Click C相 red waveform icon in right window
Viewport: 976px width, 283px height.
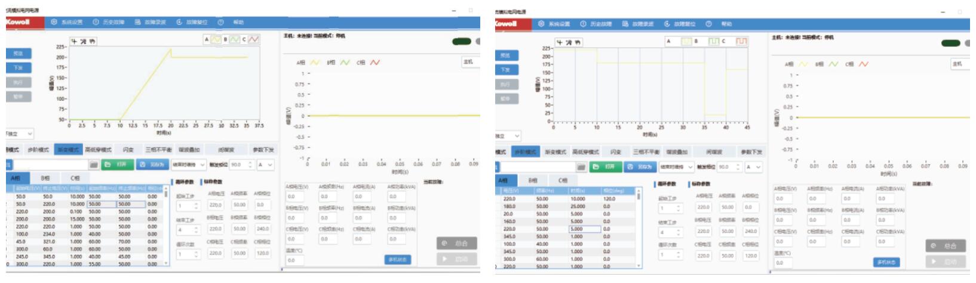(x=863, y=64)
